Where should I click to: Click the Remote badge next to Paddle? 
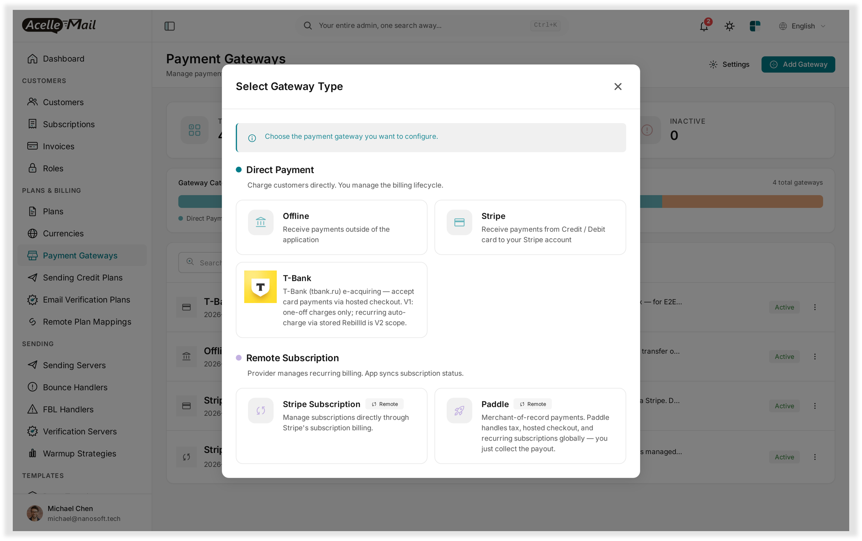532,404
